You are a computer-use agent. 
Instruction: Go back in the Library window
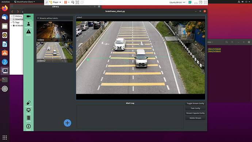click(12, 12)
